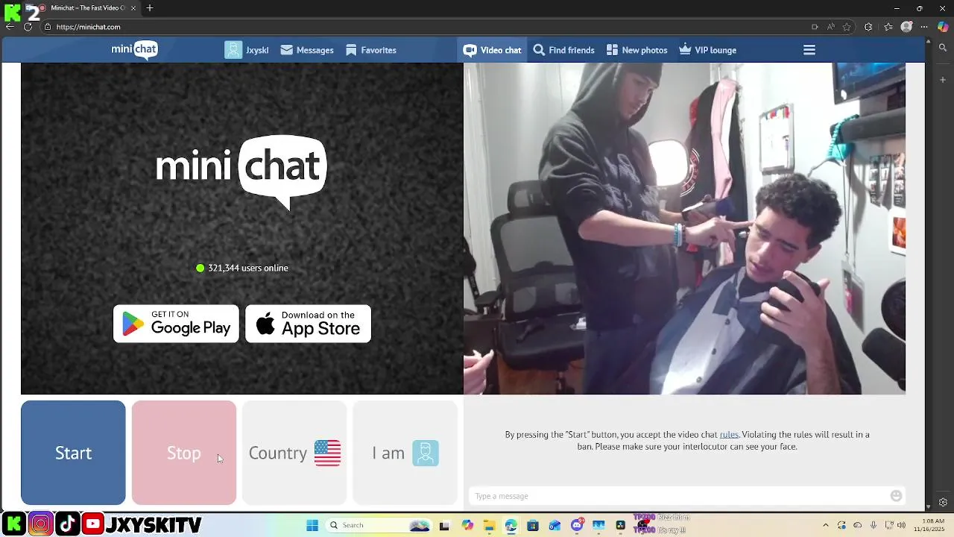Screen dimensions: 954x537
Task: Open the Country selector with the US flag
Action: [294, 453]
